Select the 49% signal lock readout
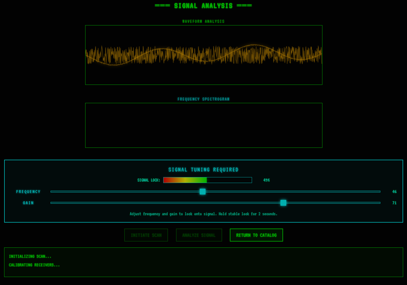 pos(267,180)
